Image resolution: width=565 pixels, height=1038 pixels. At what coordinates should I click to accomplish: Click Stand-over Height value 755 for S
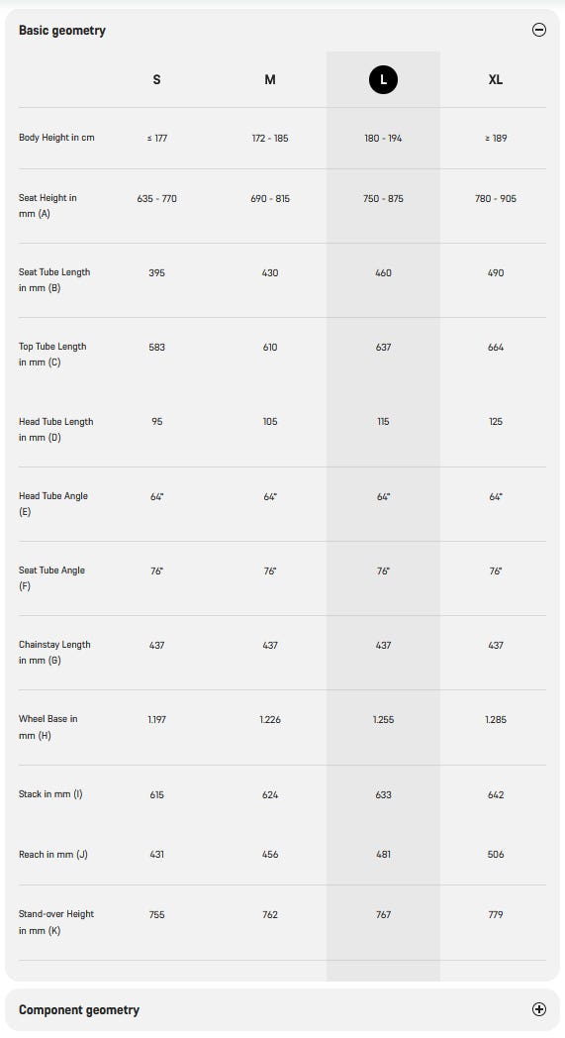pyautogui.click(x=156, y=915)
